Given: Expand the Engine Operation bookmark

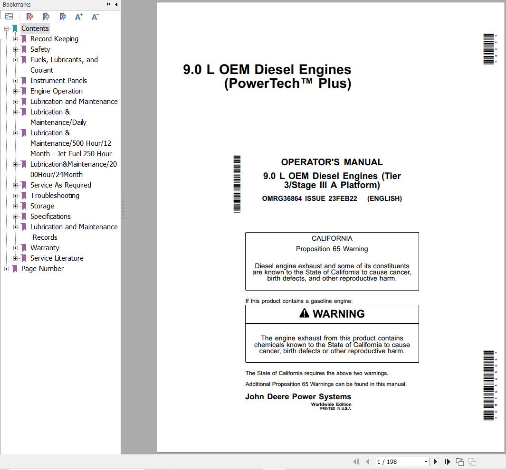Looking at the screenshot, I should tap(15, 91).
